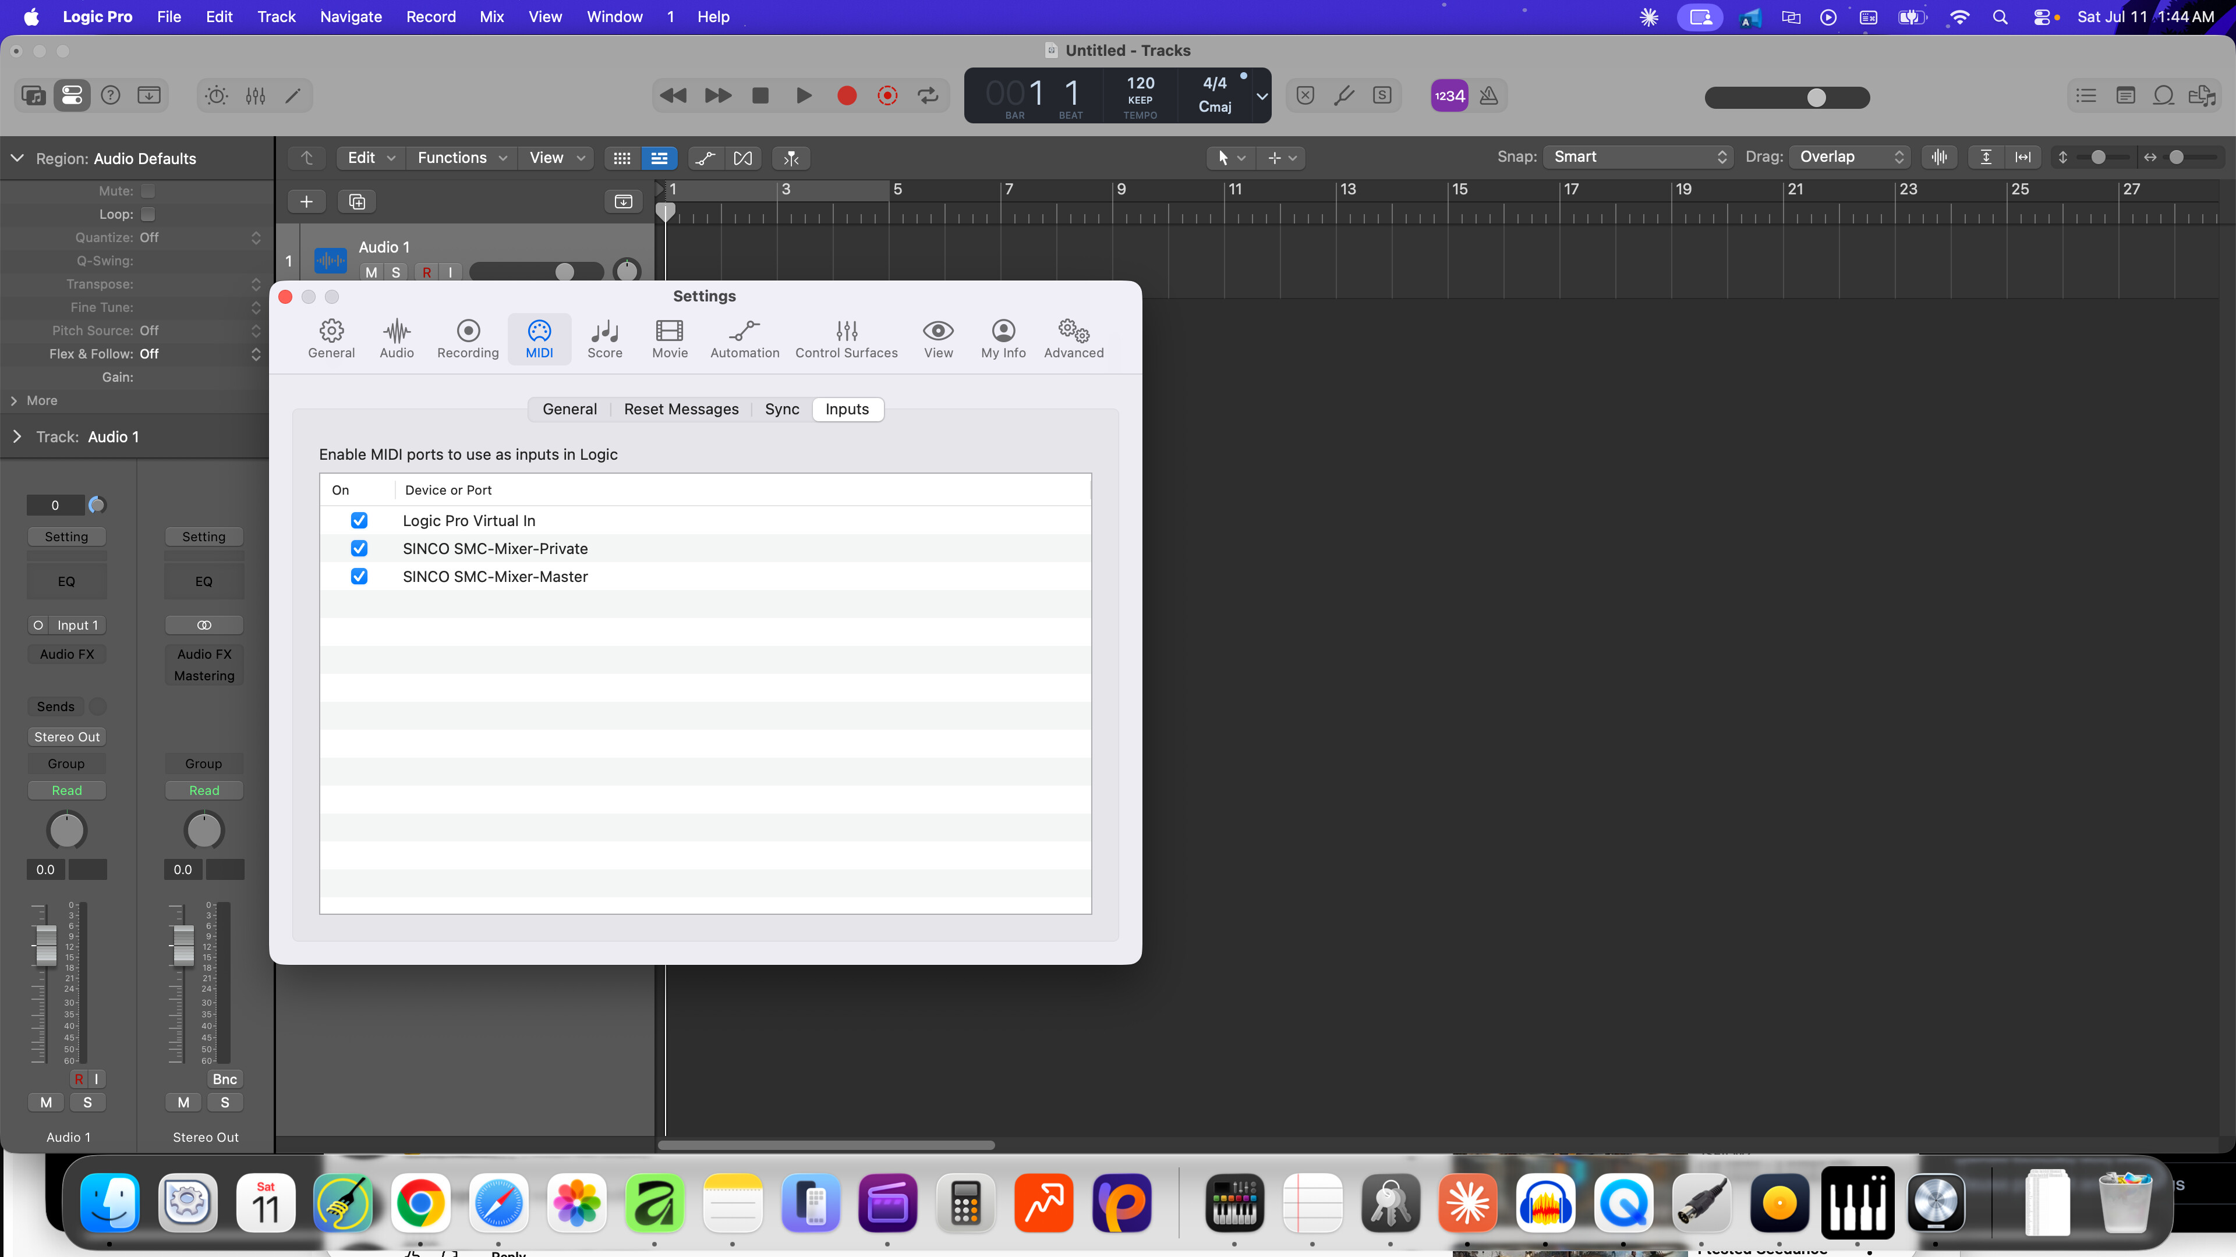
Task: Uncheck SINCO SMC-Mixer-Private input
Action: click(359, 548)
